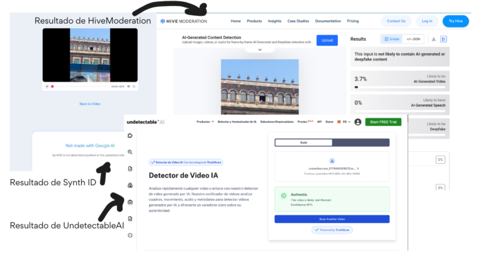487x256 pixels.
Task: Click the briefcase icon in undetectable sidebar
Action: [x=130, y=202]
